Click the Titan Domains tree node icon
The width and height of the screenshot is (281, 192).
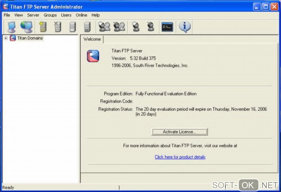point(13,38)
